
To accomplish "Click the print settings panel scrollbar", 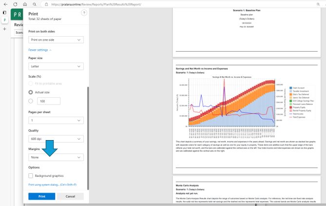I will pyautogui.click(x=88, y=138).
